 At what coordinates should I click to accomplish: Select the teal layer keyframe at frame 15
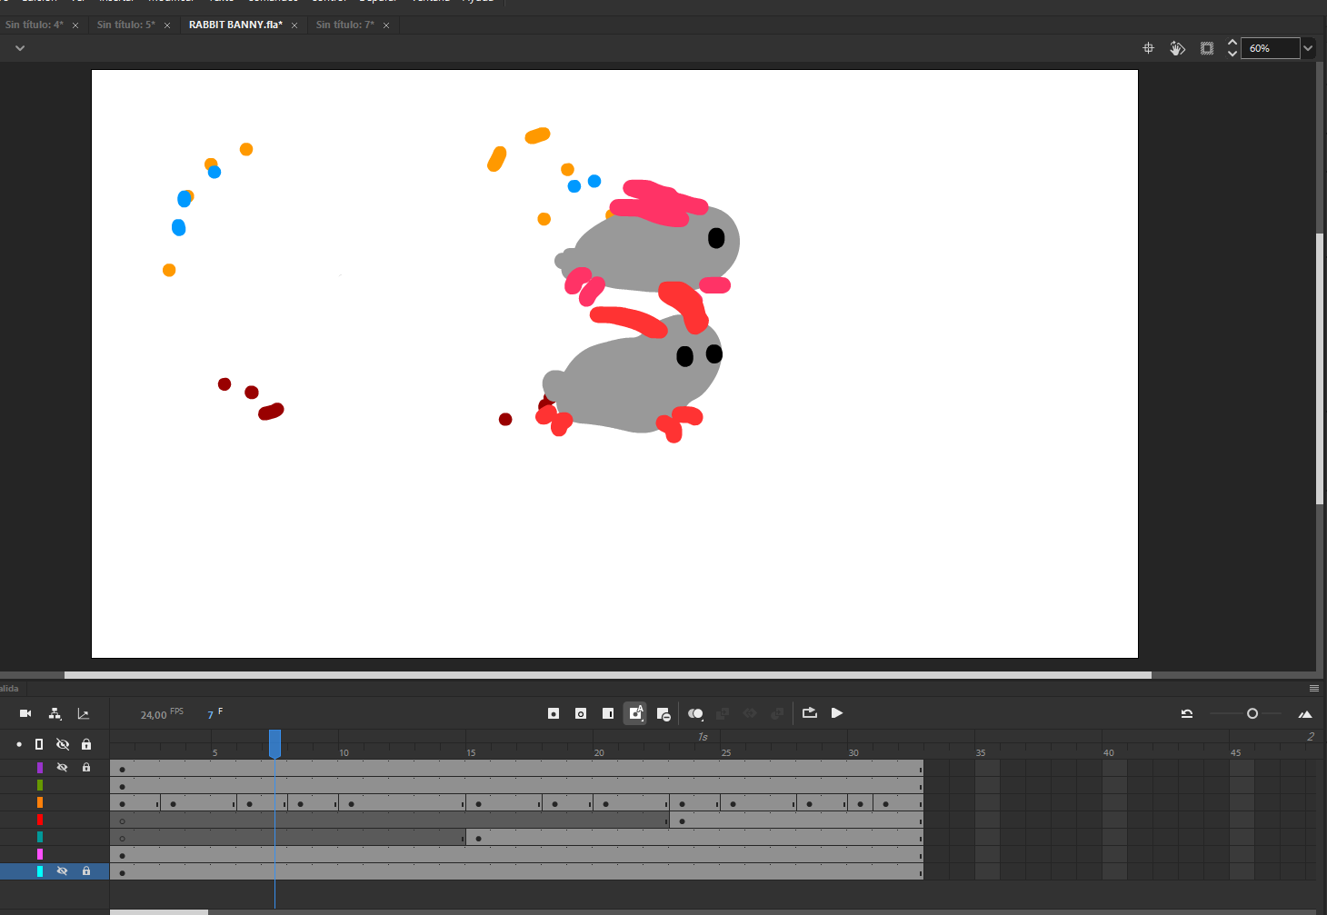pyautogui.click(x=478, y=838)
